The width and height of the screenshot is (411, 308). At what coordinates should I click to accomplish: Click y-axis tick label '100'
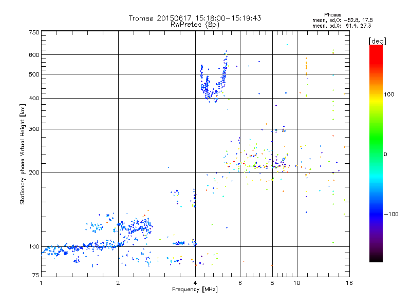click(x=34, y=246)
